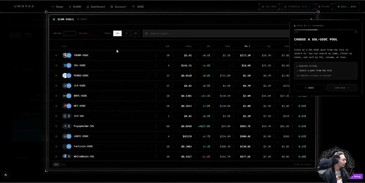Star the TRUMP-USDC pool row

[56, 55]
